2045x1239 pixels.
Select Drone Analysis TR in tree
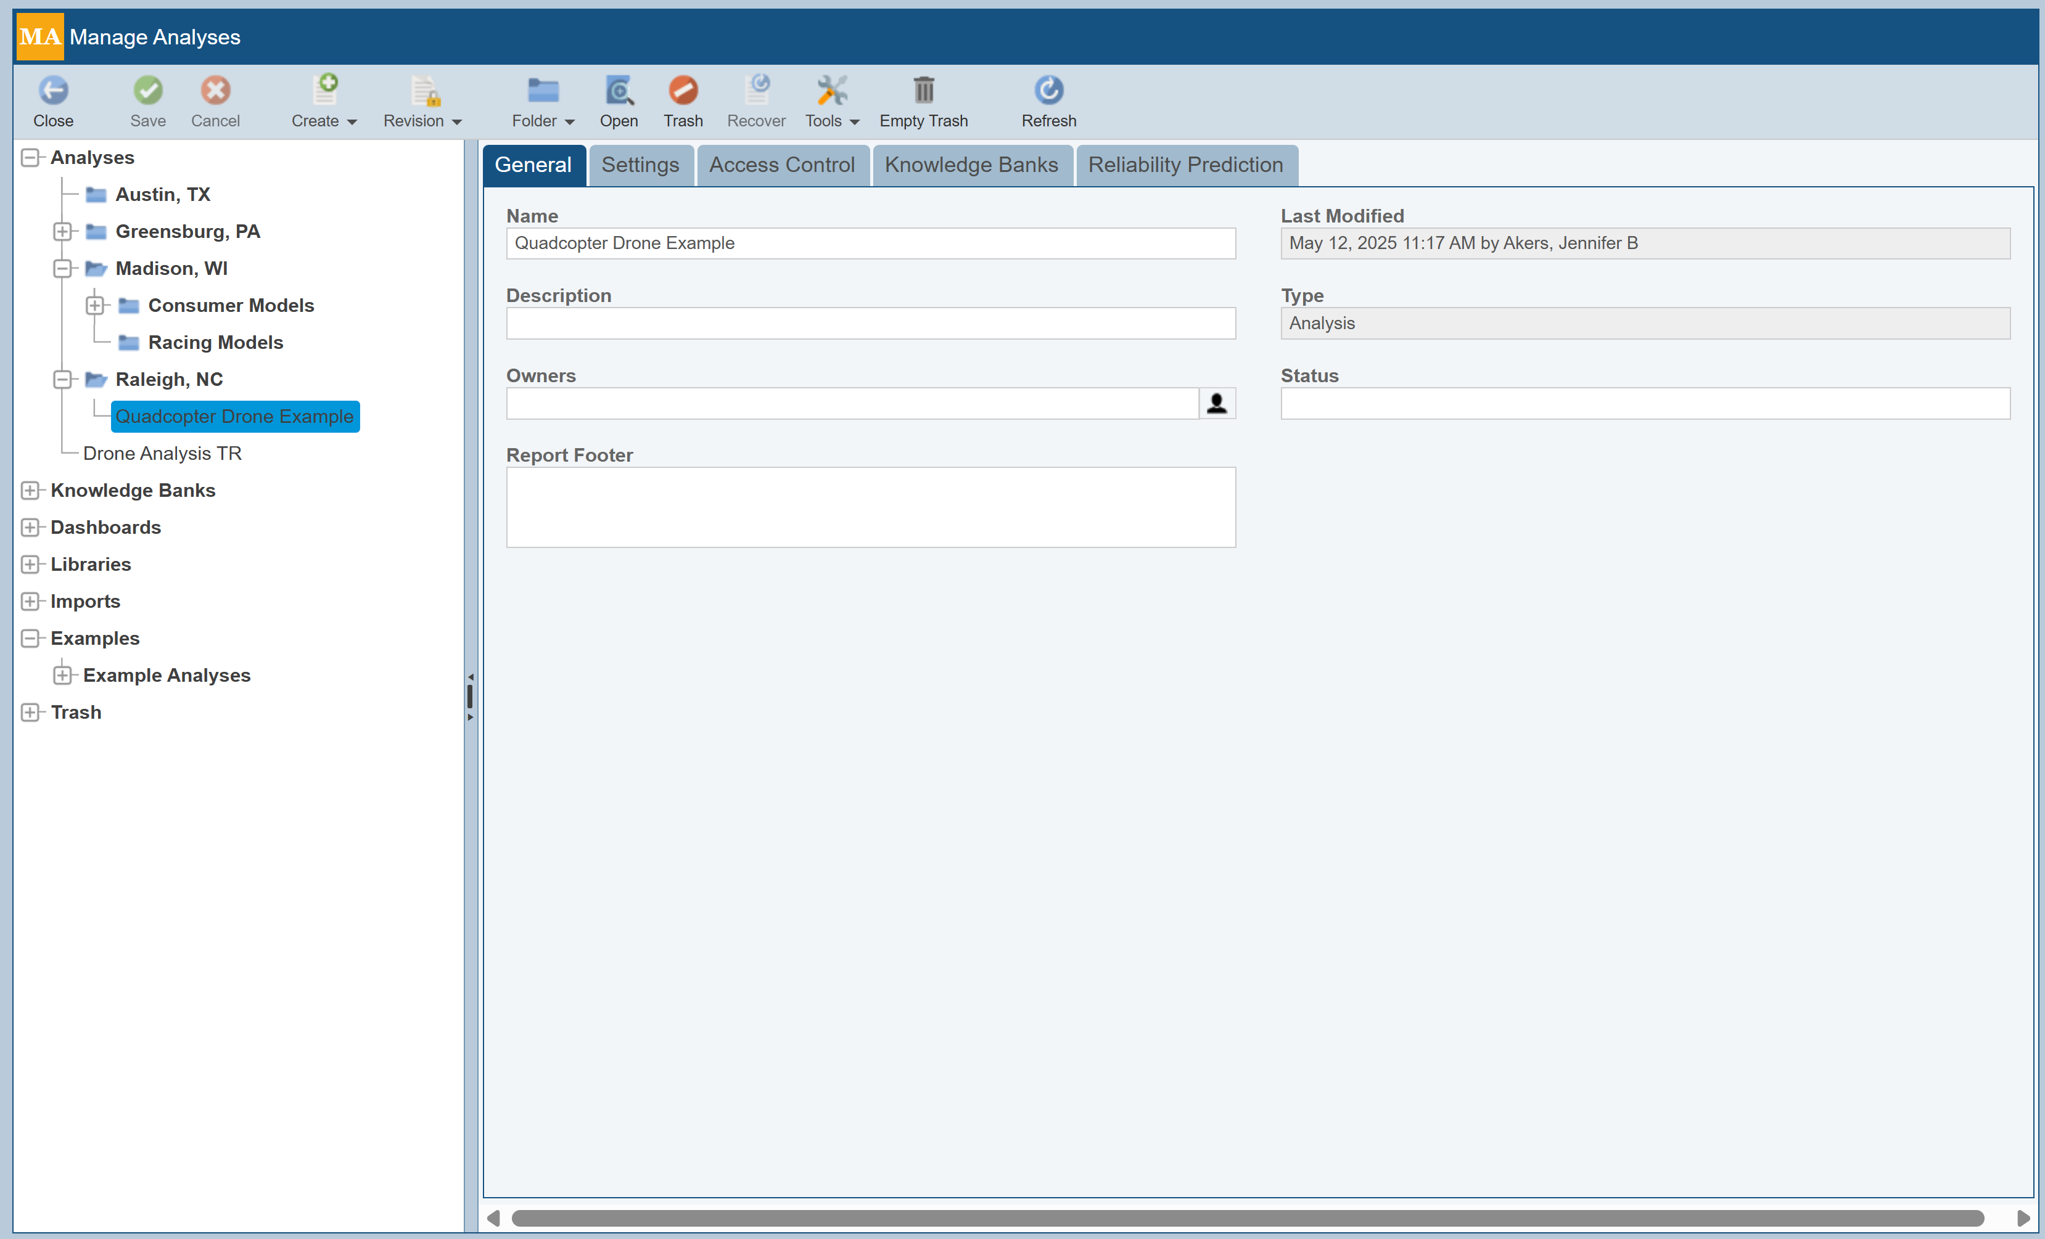tap(162, 454)
